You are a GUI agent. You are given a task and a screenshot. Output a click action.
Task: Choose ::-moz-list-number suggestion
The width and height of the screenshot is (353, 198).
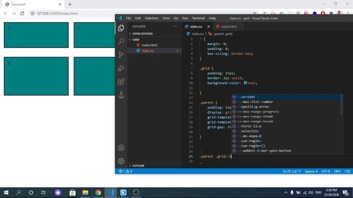point(286,102)
